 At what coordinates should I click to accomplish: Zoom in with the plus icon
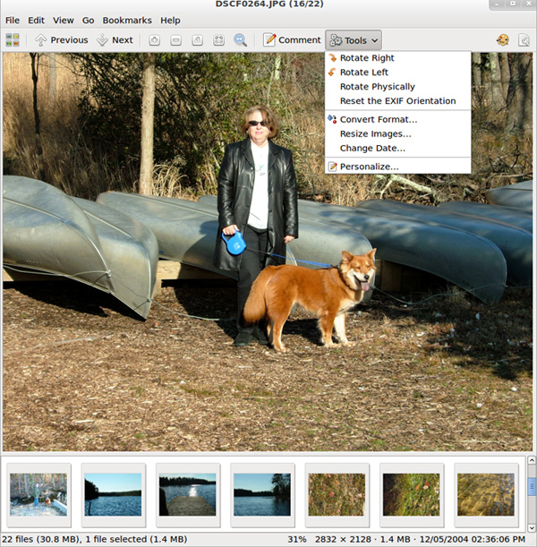[155, 40]
